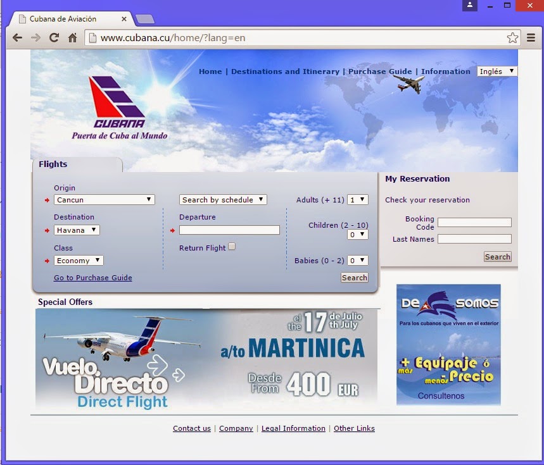Open the De Somos Equipaje Precio ad

pos(448,344)
